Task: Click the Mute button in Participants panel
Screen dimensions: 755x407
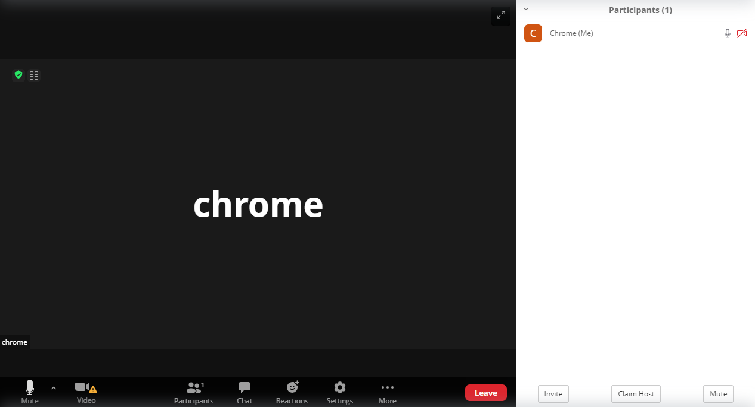Action: (x=718, y=394)
